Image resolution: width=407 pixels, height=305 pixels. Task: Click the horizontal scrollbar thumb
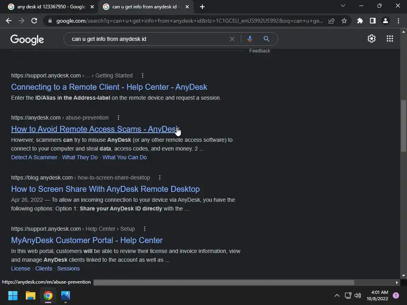224,282
